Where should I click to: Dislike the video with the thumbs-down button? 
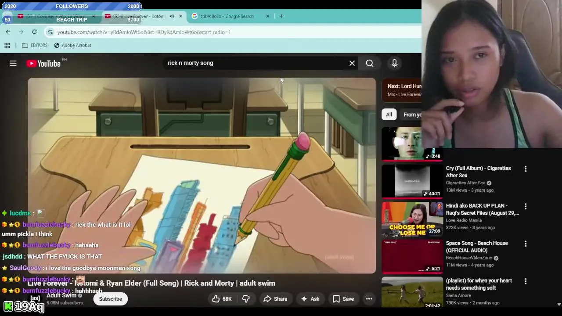pyautogui.click(x=246, y=299)
